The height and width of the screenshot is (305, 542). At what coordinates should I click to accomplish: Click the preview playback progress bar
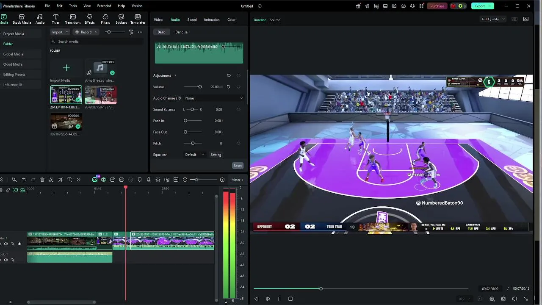(x=361, y=288)
